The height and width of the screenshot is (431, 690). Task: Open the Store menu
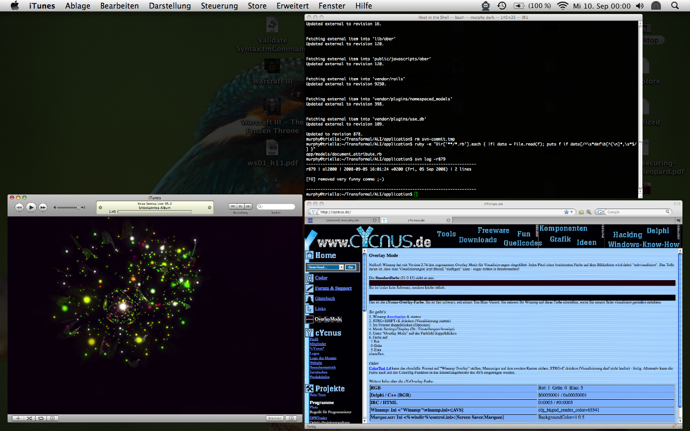[x=257, y=6]
